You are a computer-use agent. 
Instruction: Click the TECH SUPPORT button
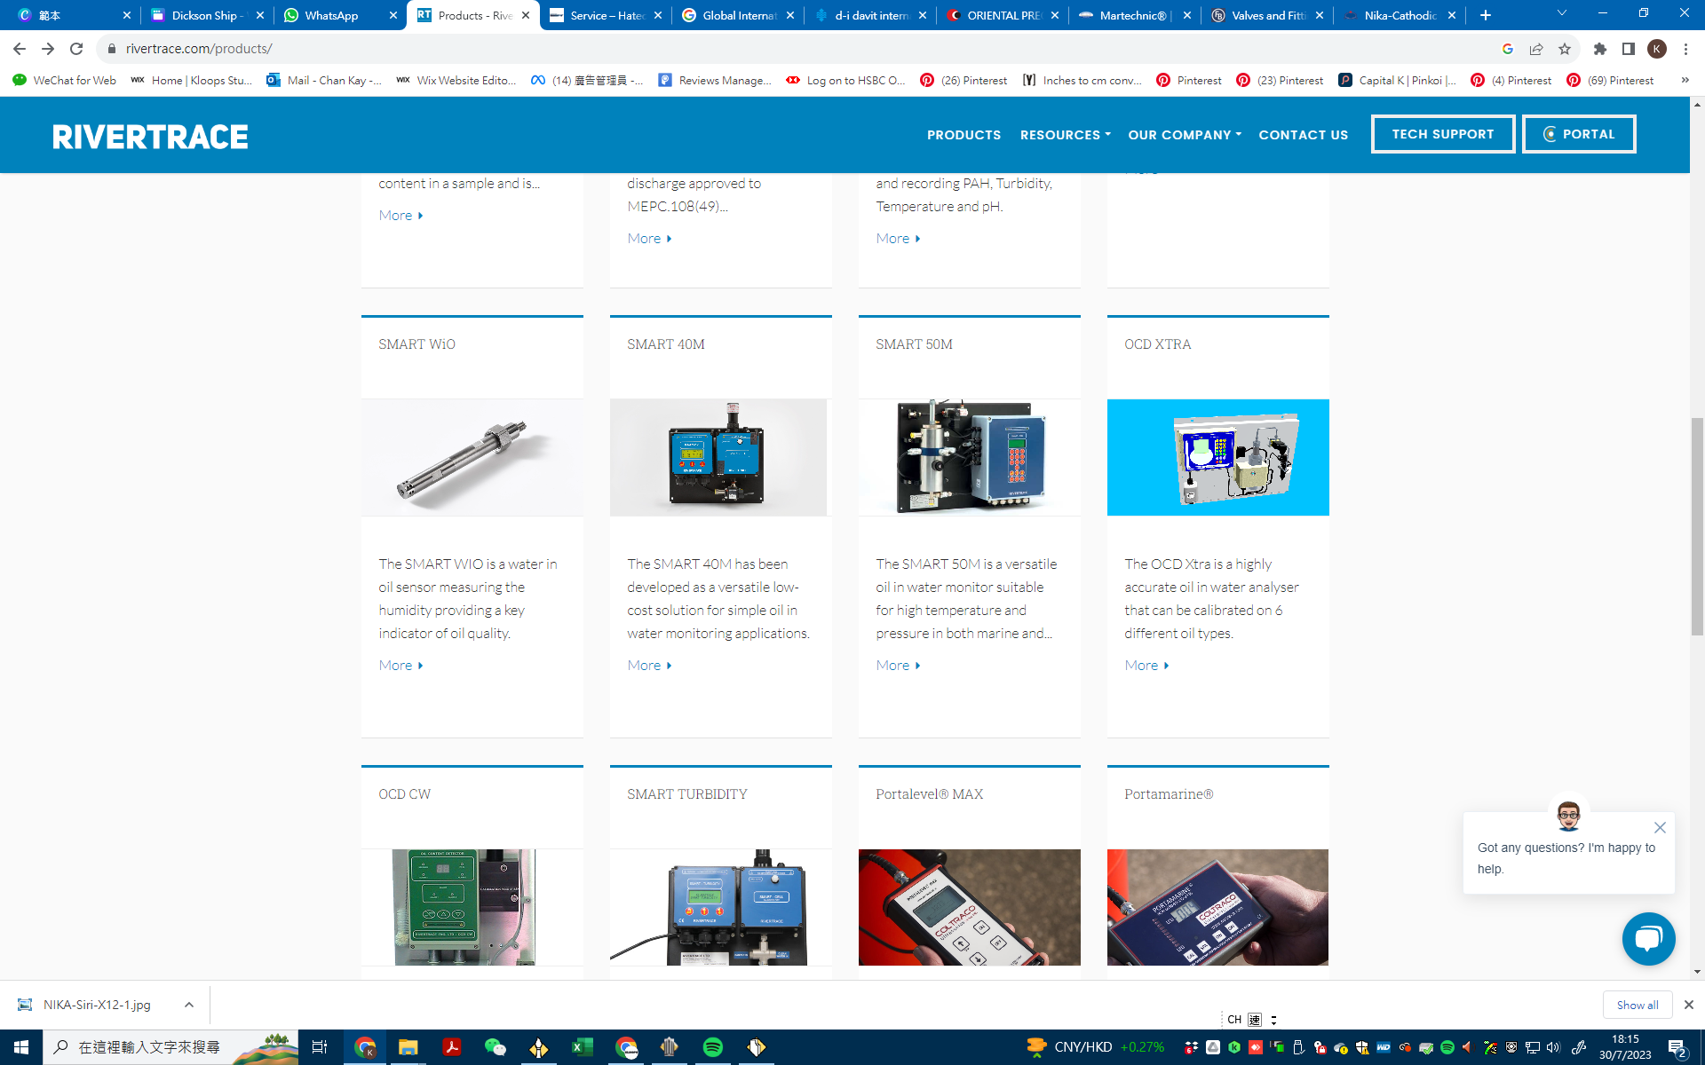click(x=1442, y=134)
